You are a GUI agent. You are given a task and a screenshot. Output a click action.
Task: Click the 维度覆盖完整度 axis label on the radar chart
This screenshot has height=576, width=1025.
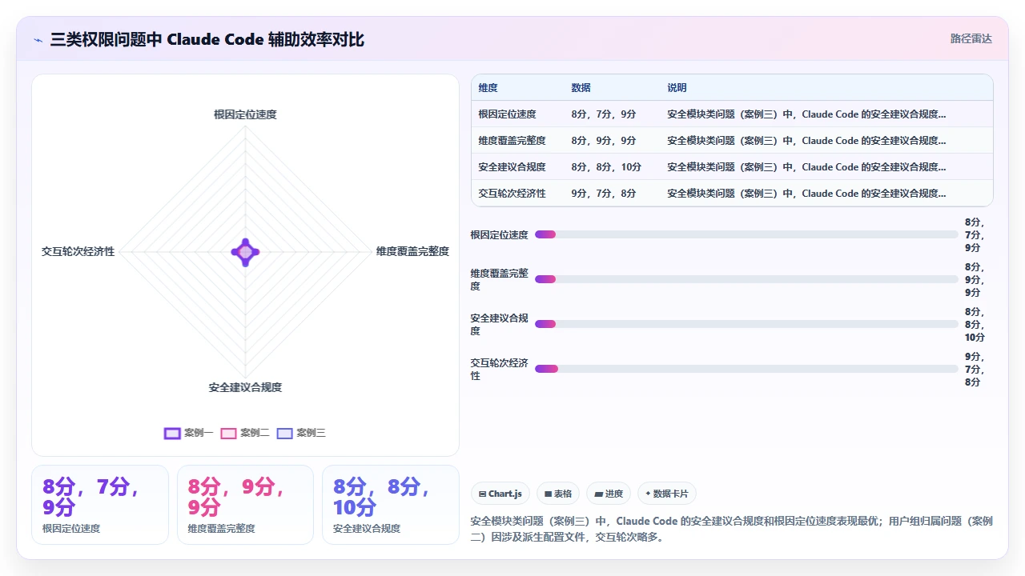(413, 251)
